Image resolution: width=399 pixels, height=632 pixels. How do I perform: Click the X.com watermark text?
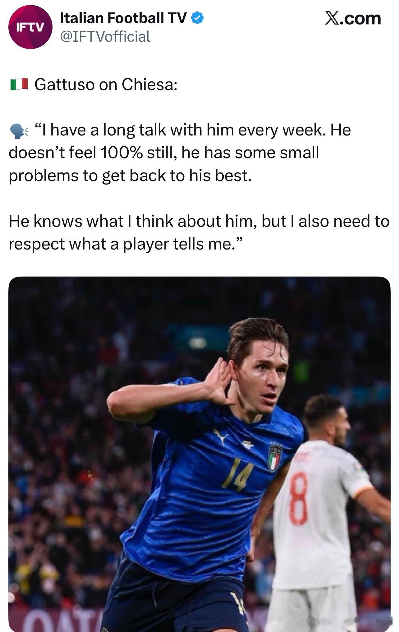point(353,18)
